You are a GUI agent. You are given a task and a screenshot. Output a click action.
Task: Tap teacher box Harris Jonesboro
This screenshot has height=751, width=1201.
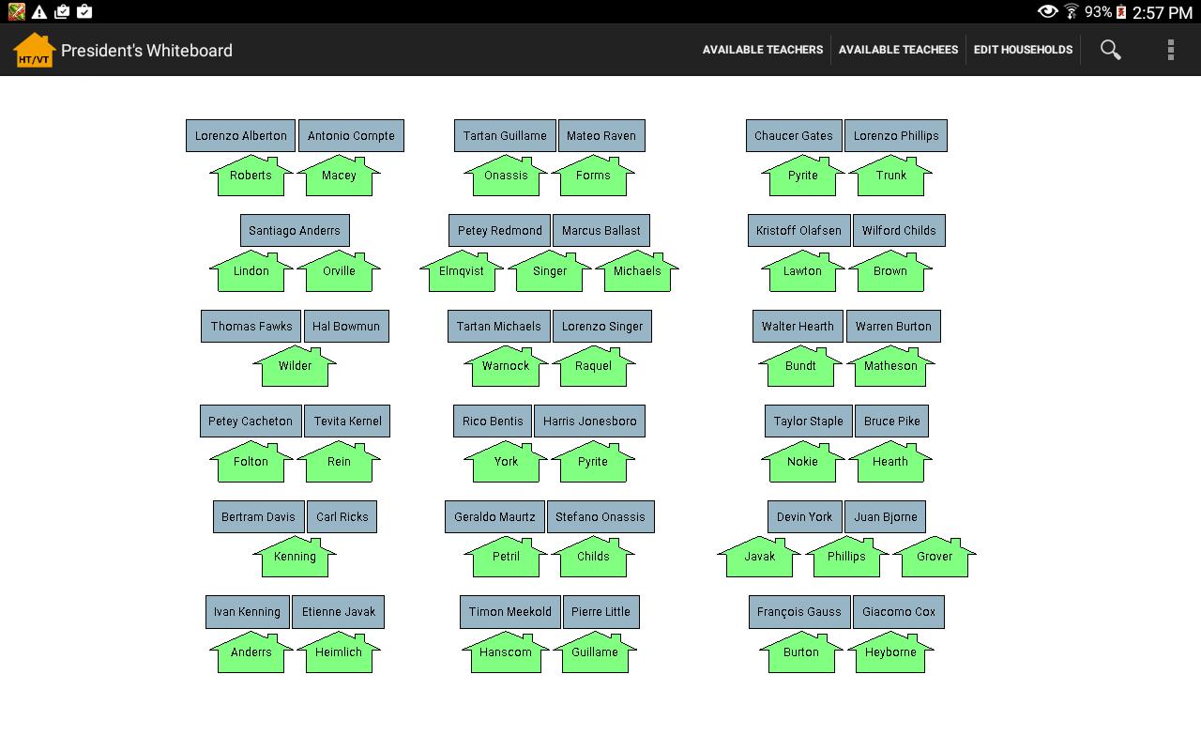pyautogui.click(x=589, y=421)
